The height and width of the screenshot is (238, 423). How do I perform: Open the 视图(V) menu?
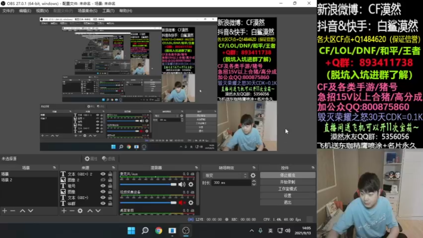pyautogui.click(x=42, y=11)
